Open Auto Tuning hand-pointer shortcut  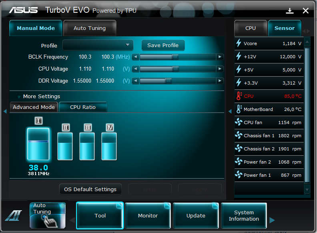(48, 215)
